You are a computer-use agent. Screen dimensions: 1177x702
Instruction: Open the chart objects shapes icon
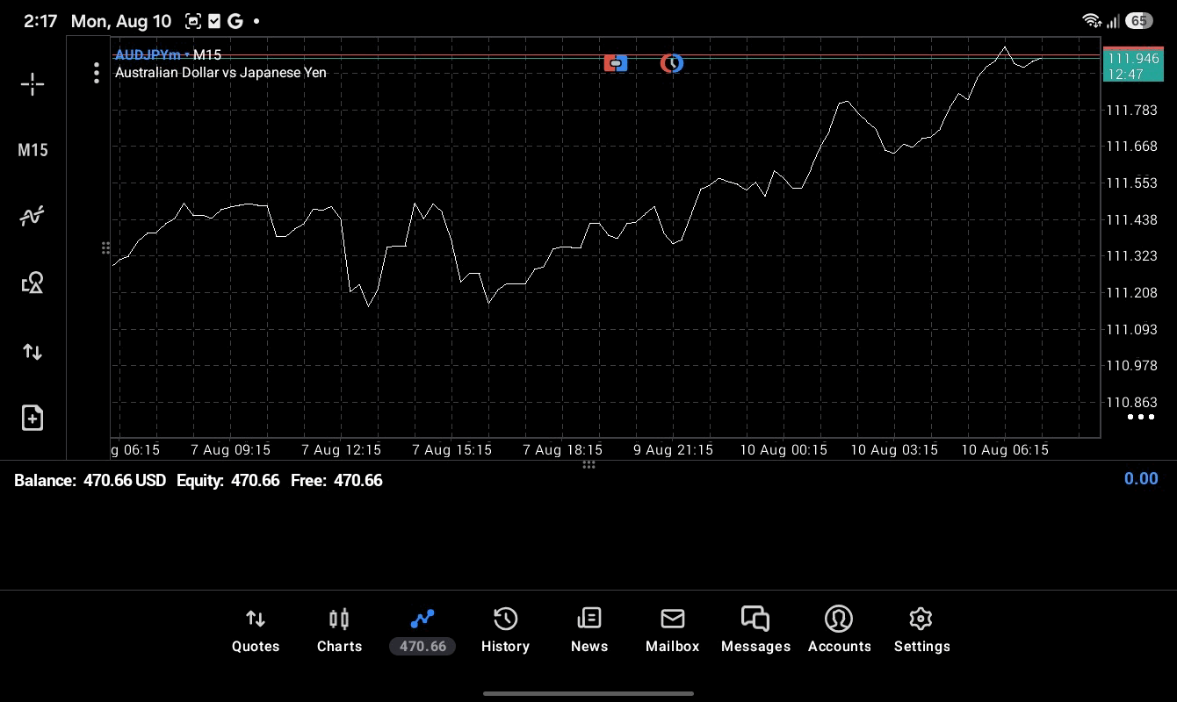tap(32, 283)
